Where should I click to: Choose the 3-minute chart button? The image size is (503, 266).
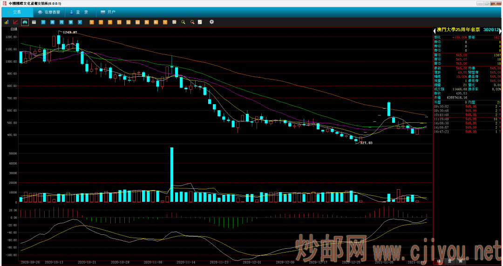click(101, 22)
